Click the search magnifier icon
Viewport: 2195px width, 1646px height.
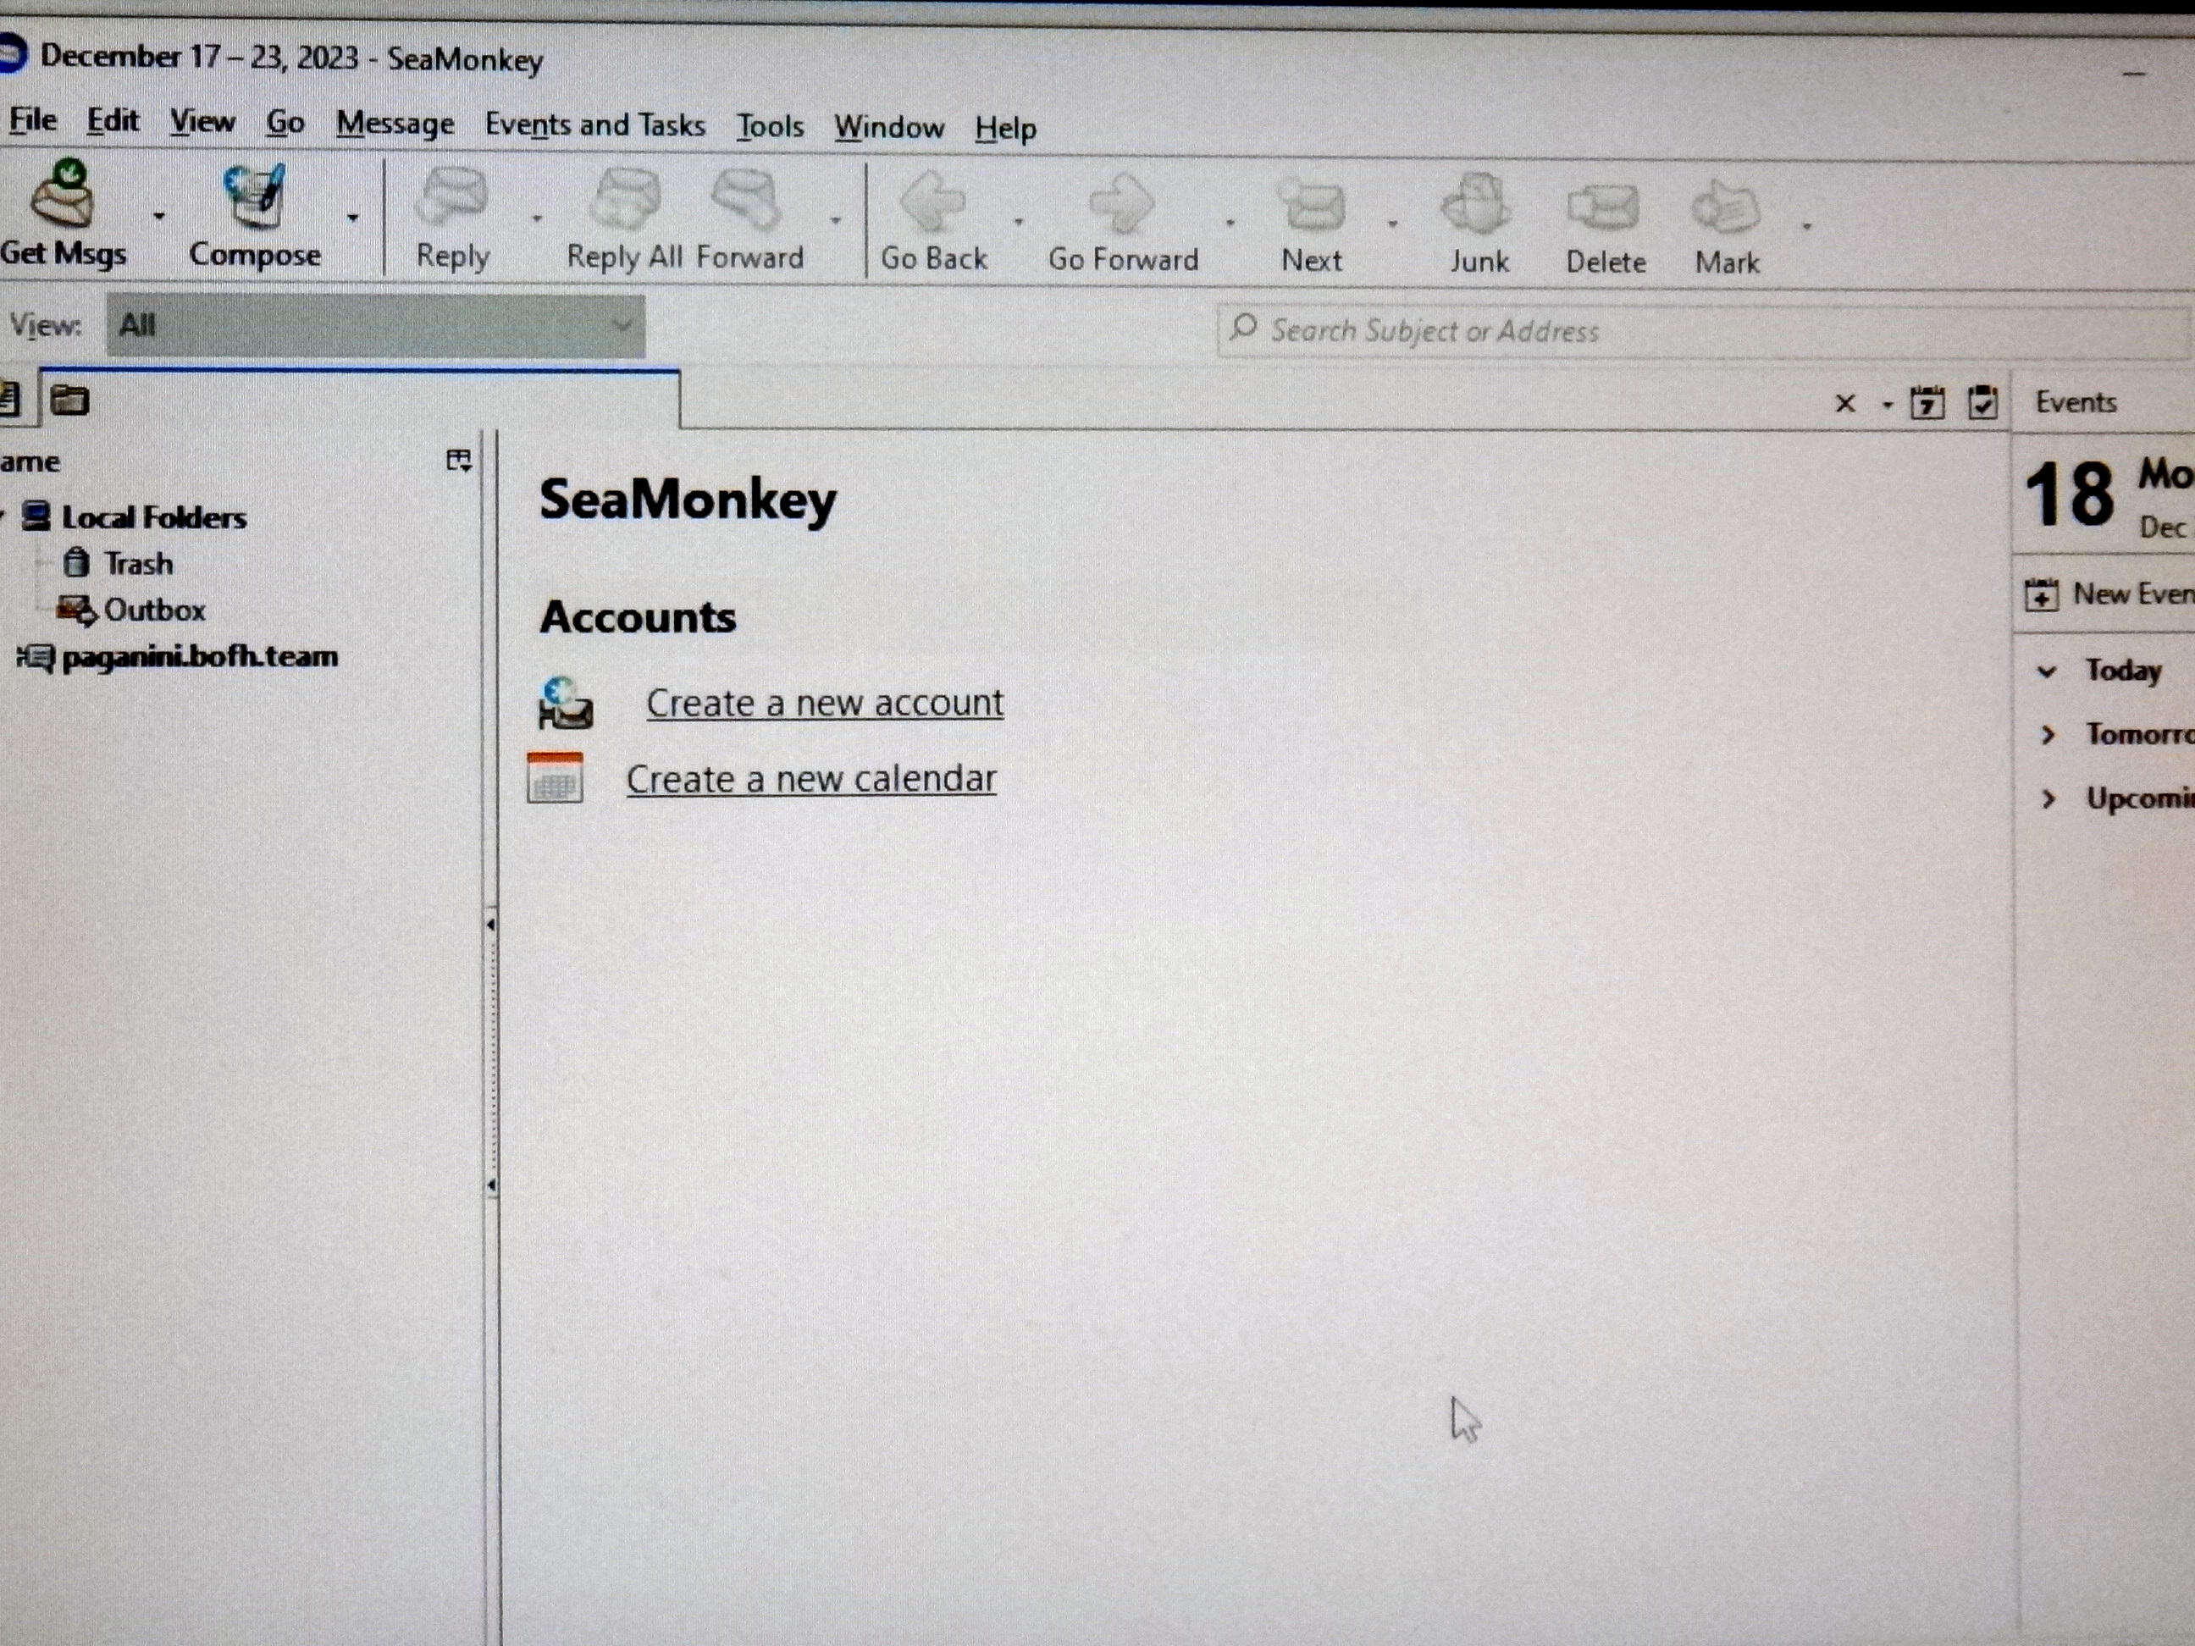point(1242,328)
